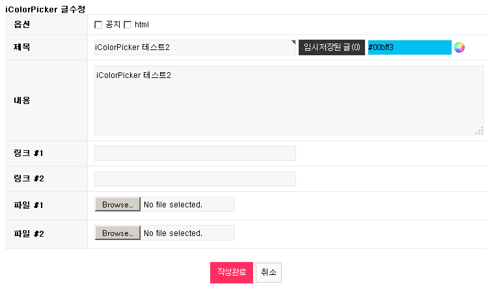
Task: Click the 링크 #2 input field
Action: tap(195, 179)
